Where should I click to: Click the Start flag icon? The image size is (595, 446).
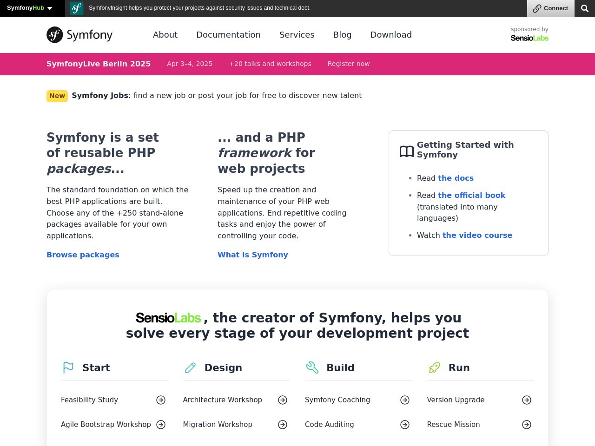68,367
